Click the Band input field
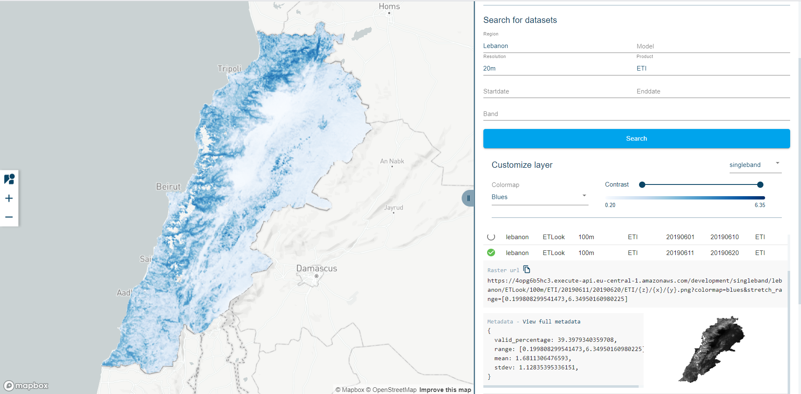 (637, 114)
